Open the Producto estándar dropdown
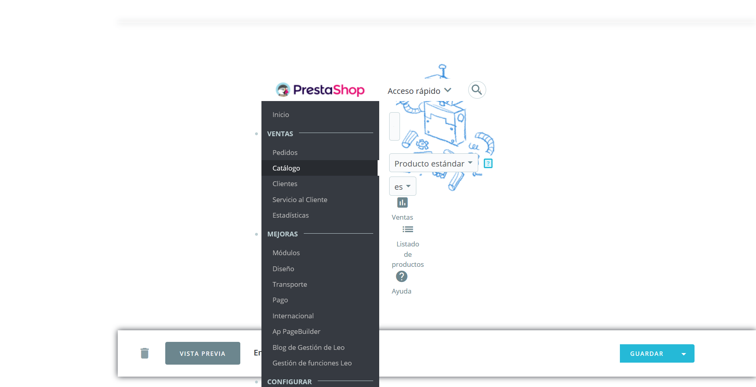Viewport: 756px width, 387px height. click(x=433, y=163)
